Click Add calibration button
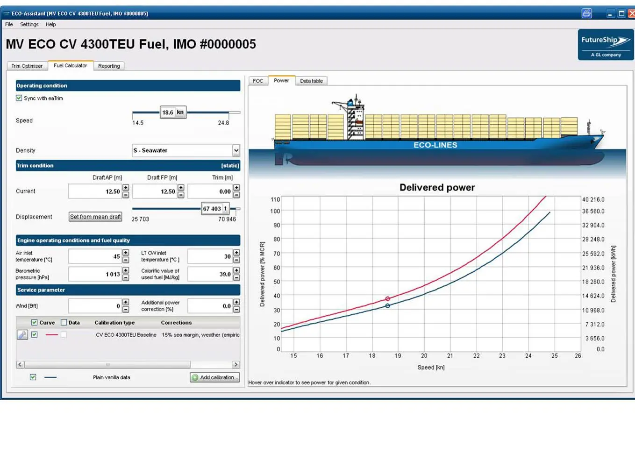635x453 pixels. pyautogui.click(x=215, y=377)
